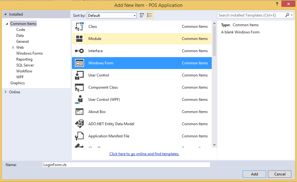Select the Windows Forms category
The width and height of the screenshot is (297, 182).
point(30,53)
